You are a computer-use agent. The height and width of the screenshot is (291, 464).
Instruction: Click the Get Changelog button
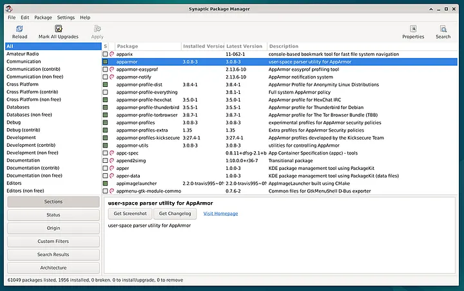click(175, 214)
